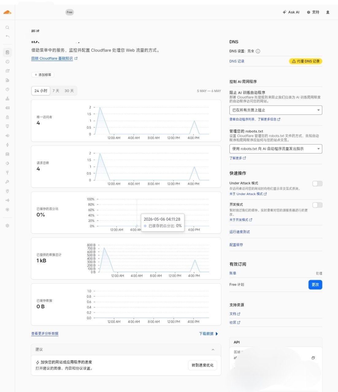This screenshot has width=338, height=392.
Task: Click the Cloudflare cloud logo
Action: point(7,12)
